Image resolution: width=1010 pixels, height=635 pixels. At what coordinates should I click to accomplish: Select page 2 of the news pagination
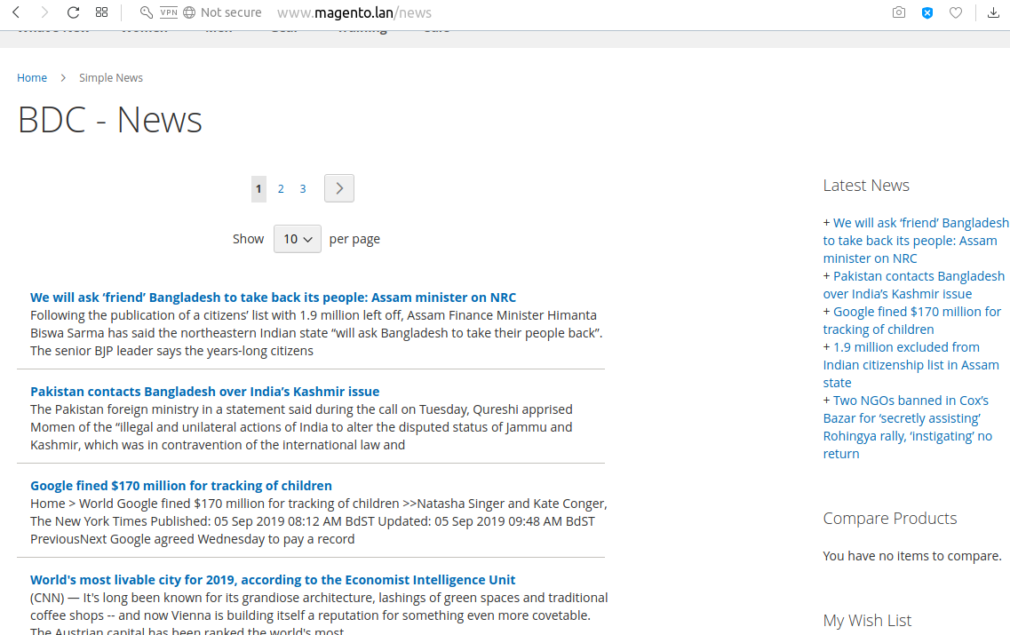pyautogui.click(x=281, y=188)
